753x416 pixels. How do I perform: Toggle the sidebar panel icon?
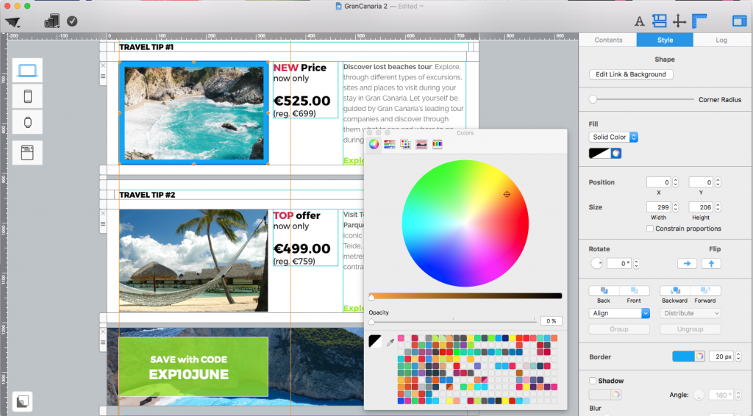739,21
